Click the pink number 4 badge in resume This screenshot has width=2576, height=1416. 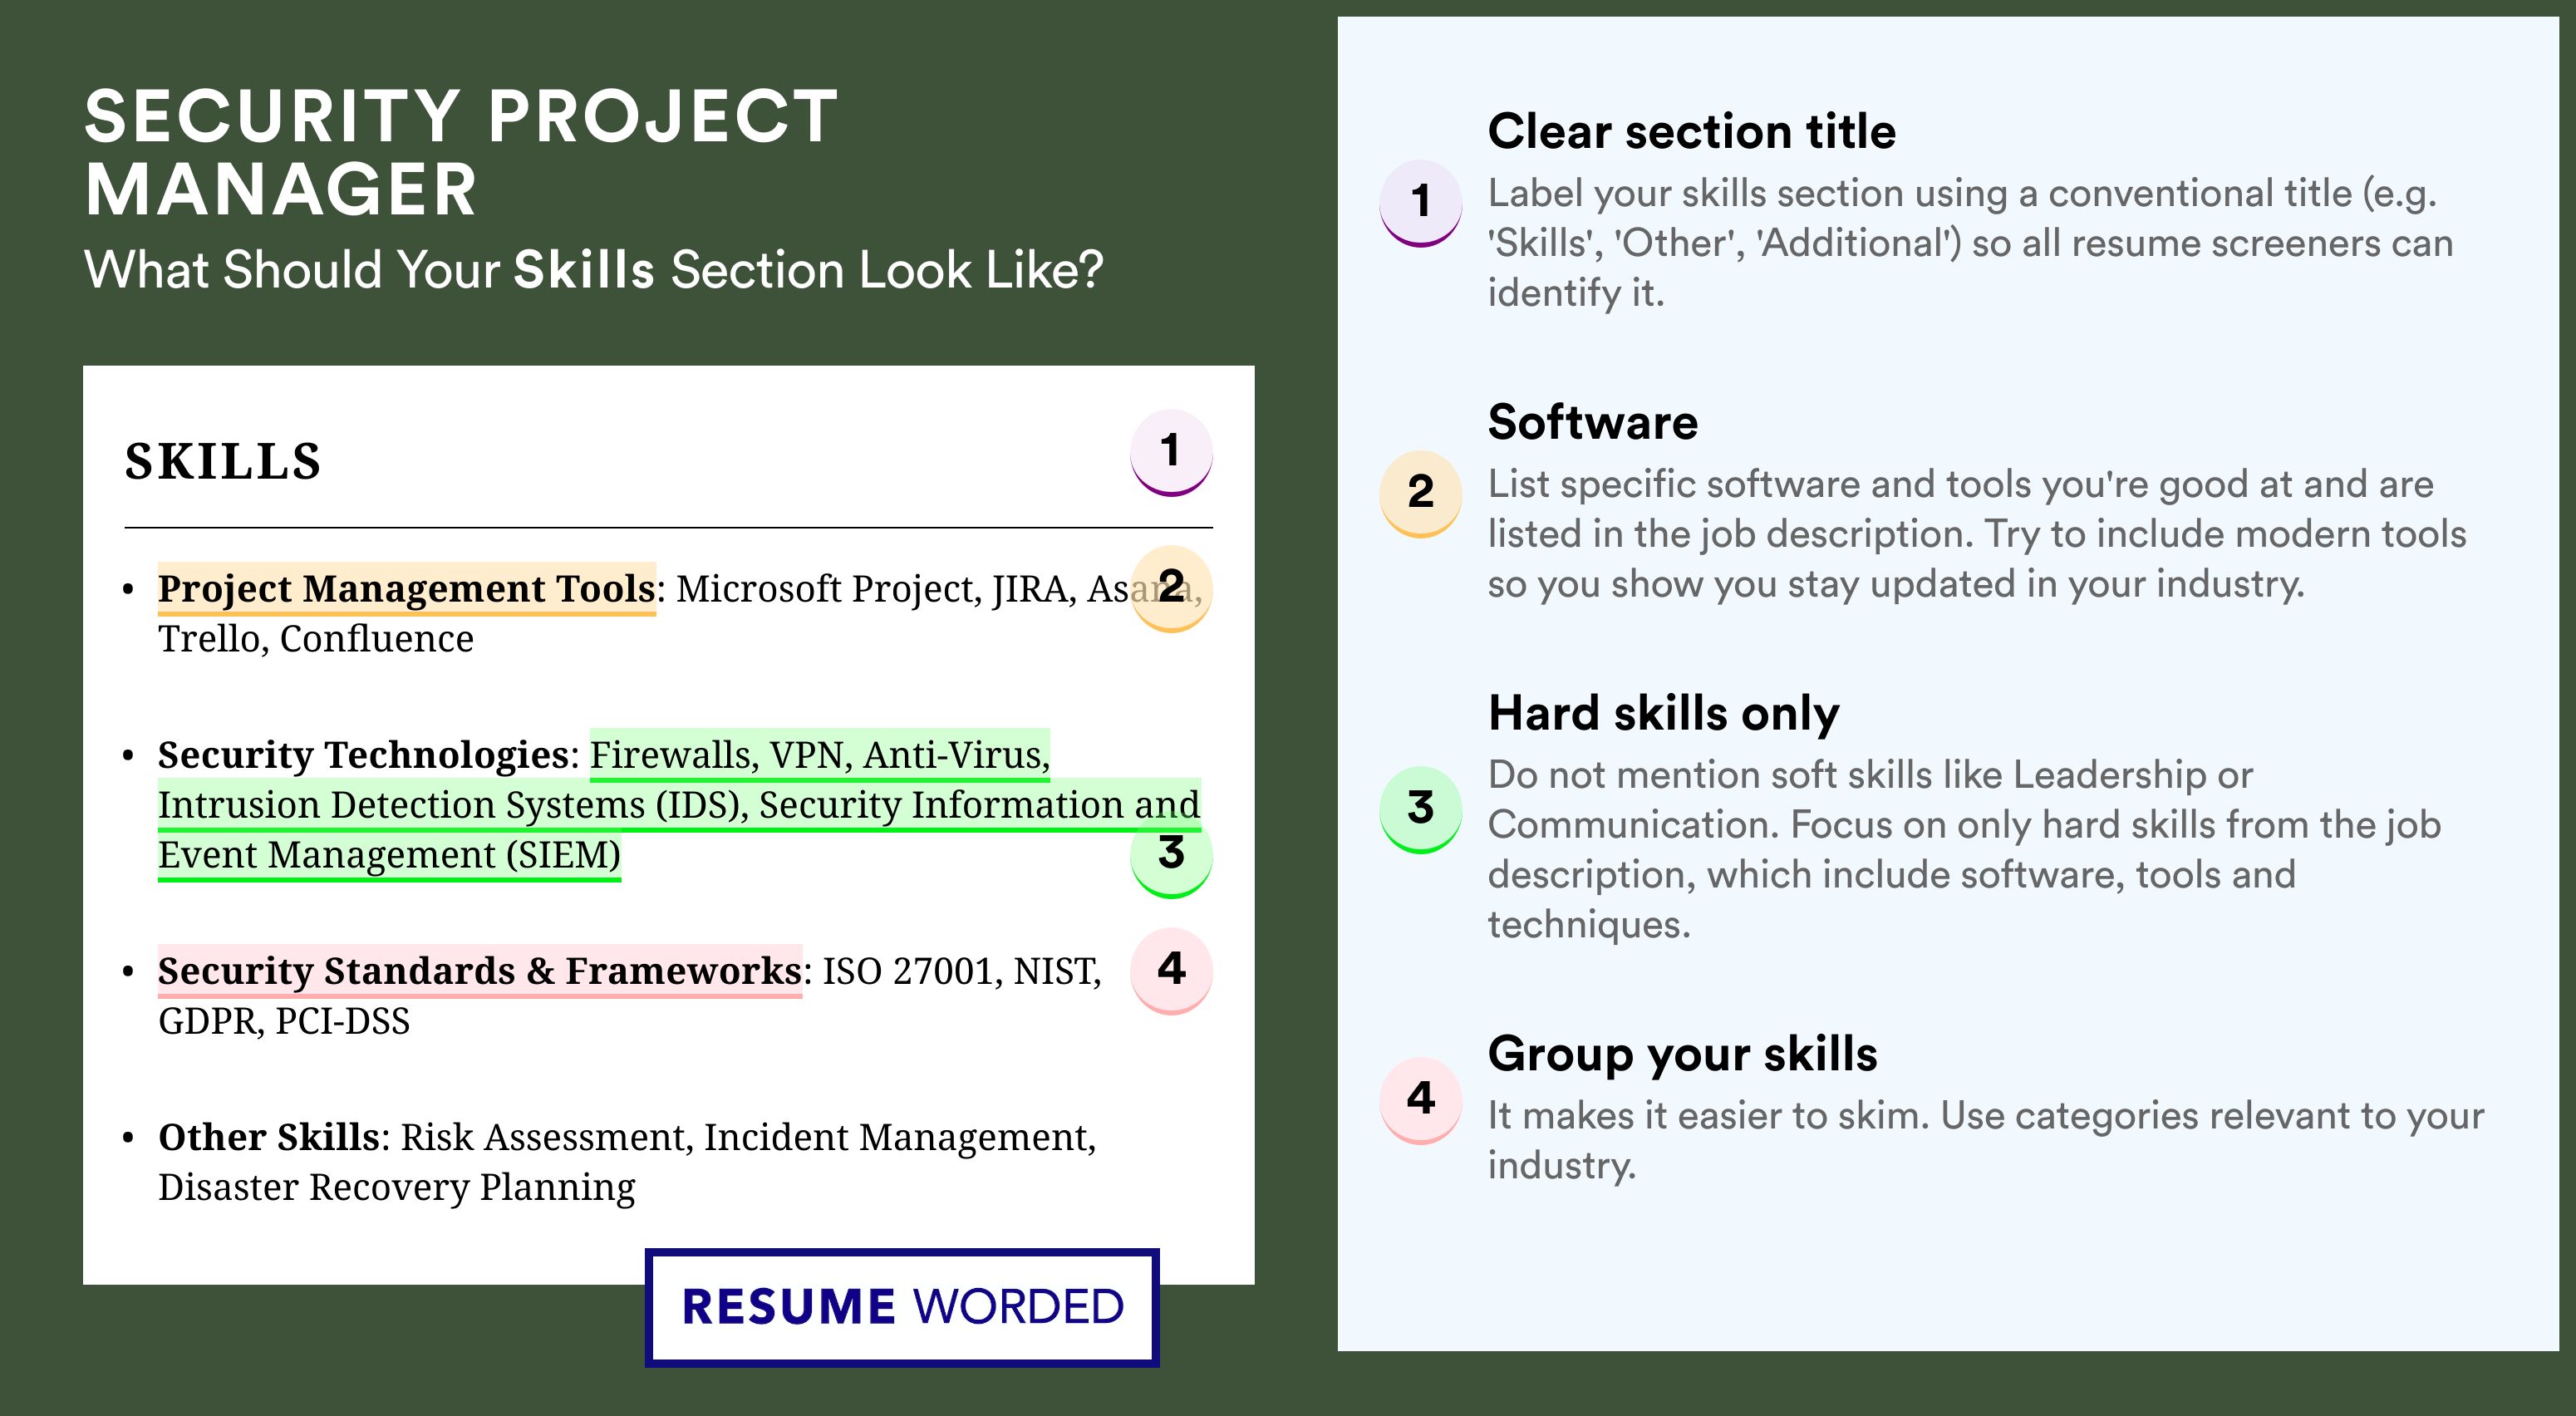pyautogui.click(x=1171, y=969)
